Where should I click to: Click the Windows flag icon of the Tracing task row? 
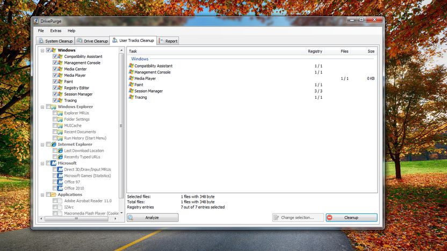click(131, 97)
